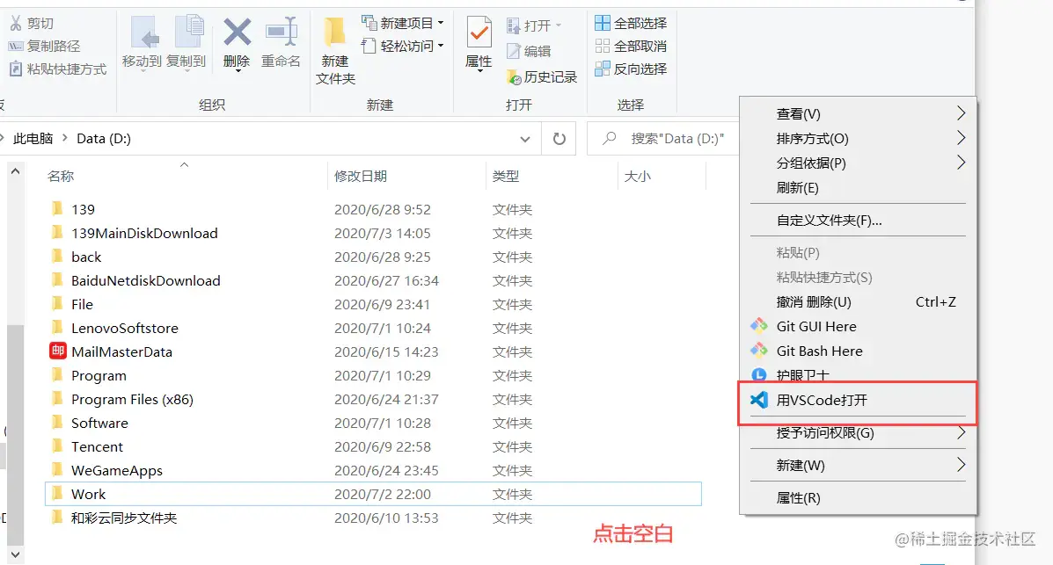Select the folder named 139
Image resolution: width=1053 pixels, height=565 pixels.
click(84, 209)
